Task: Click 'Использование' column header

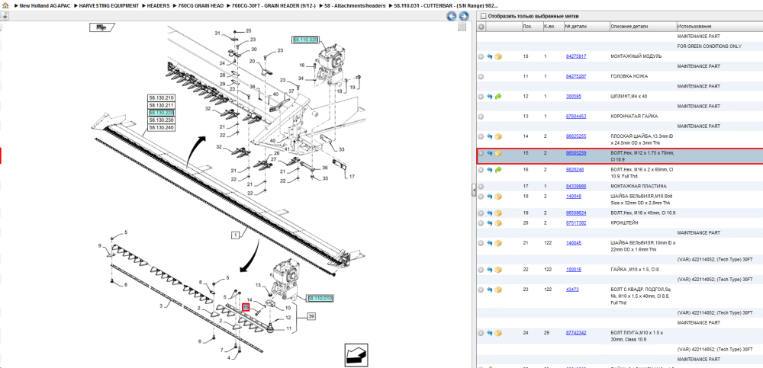Action: (x=720, y=26)
